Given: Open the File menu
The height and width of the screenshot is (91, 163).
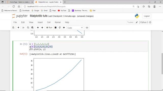Looking at the screenshot, I should pyautogui.click(x=15, y=22).
